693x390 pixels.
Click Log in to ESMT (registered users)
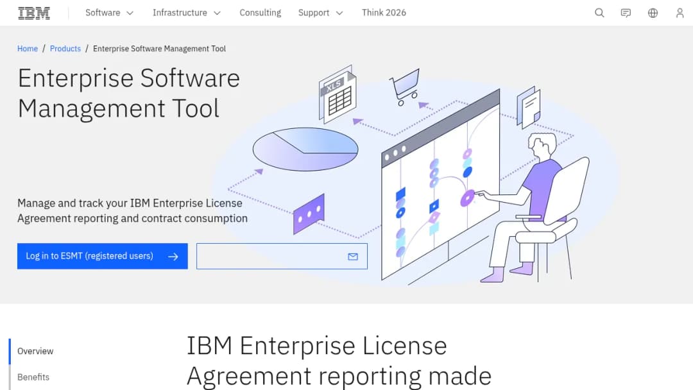click(x=103, y=256)
